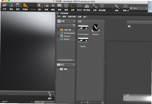The width and height of the screenshot is (152, 104).
Task: Click the tag icon in right panel
Action: pos(129,26)
